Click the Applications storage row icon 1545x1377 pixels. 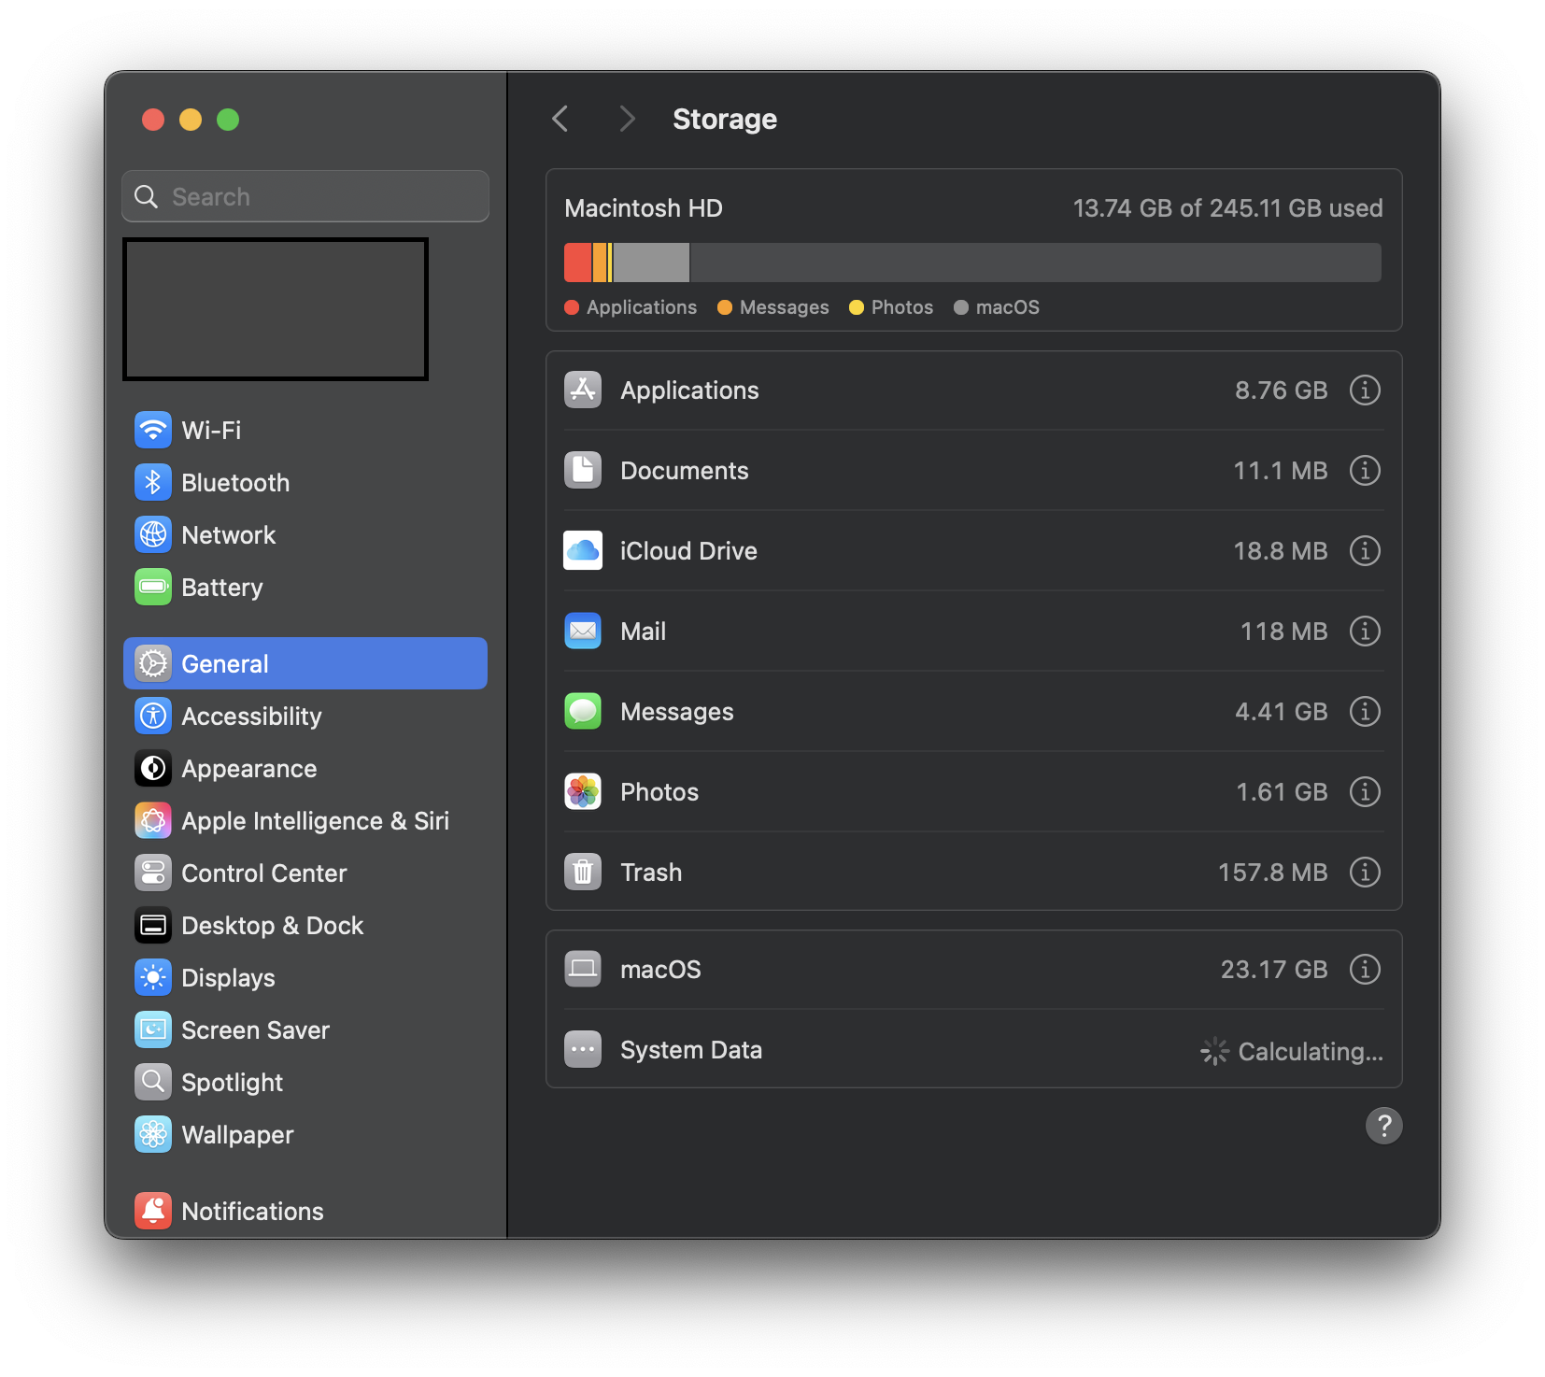[583, 390]
